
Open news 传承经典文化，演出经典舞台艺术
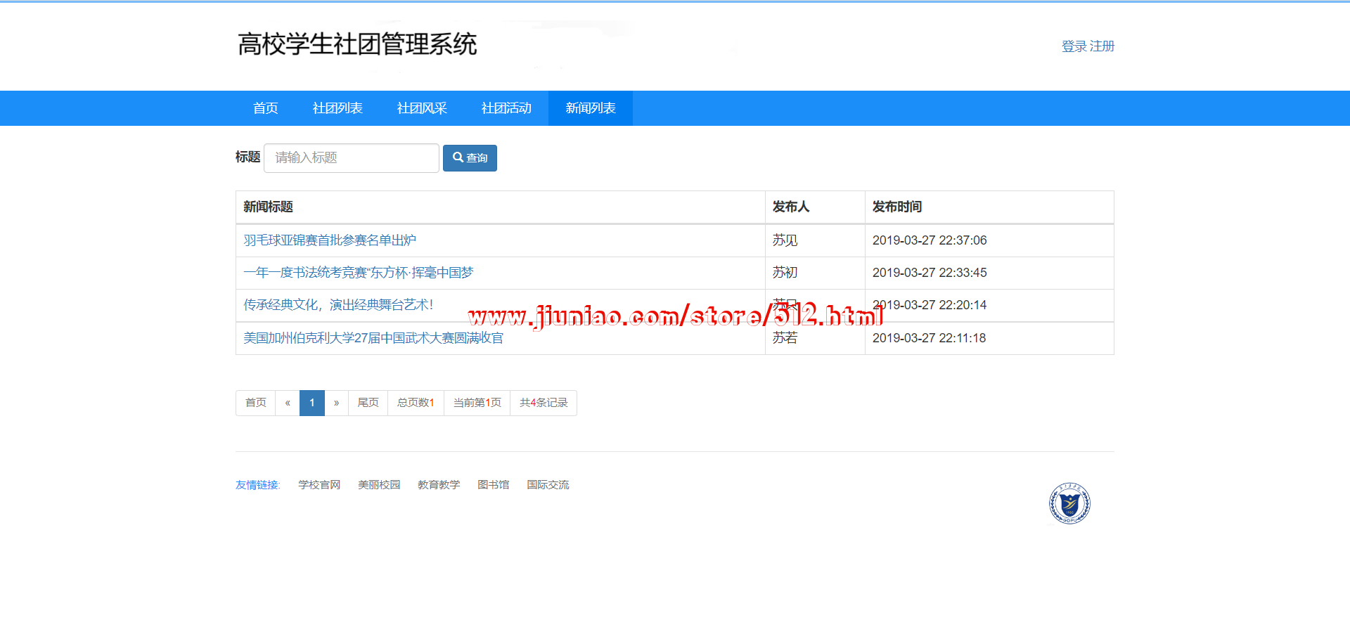pyautogui.click(x=338, y=305)
